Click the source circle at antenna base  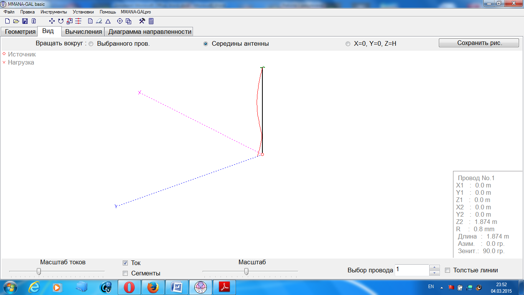pyautogui.click(x=262, y=154)
